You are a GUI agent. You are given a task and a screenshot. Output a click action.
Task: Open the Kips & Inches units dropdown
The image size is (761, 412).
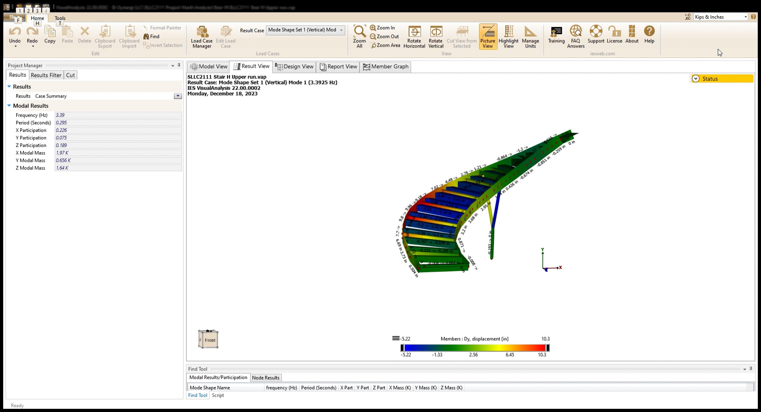pos(745,17)
